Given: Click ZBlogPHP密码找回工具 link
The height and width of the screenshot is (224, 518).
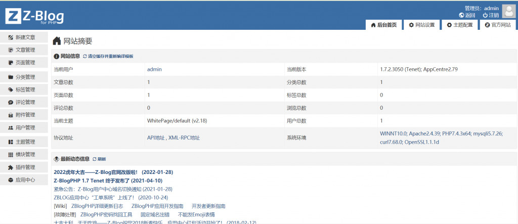Looking at the screenshot, I should coord(106,215).
